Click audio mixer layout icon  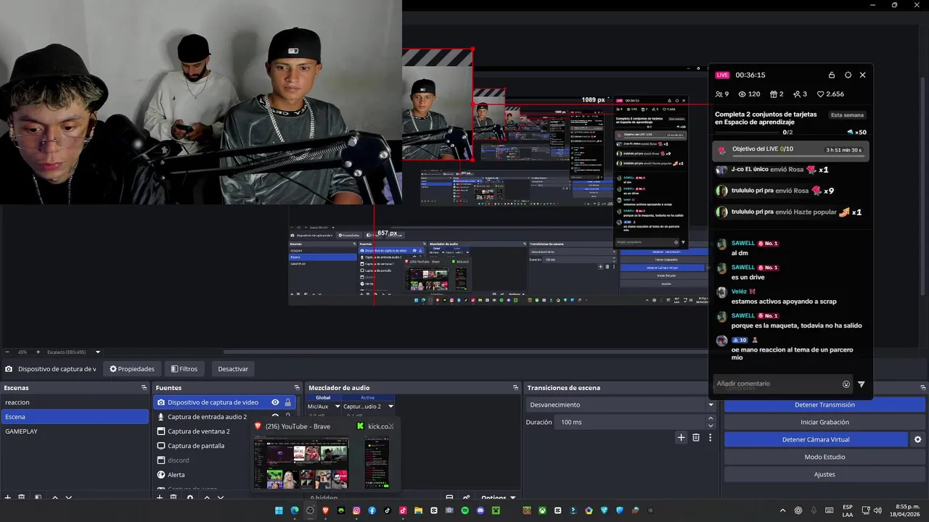[x=449, y=497]
